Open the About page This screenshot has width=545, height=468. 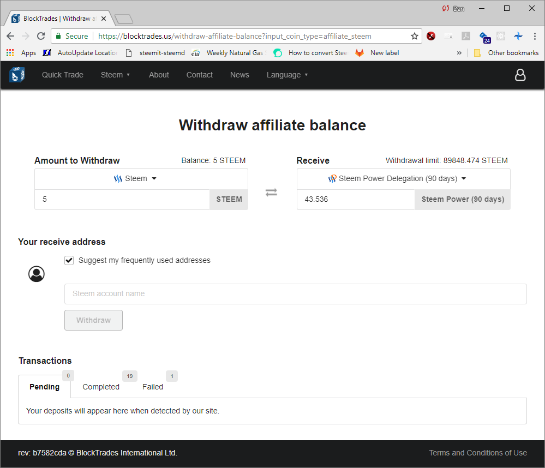[159, 75]
